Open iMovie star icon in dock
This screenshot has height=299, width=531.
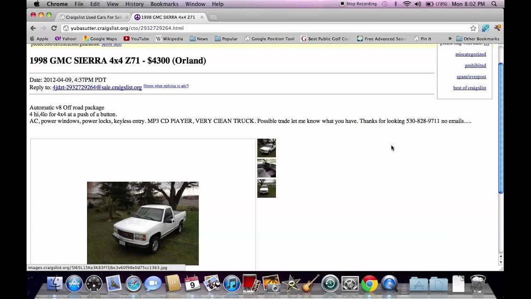[x=291, y=284]
